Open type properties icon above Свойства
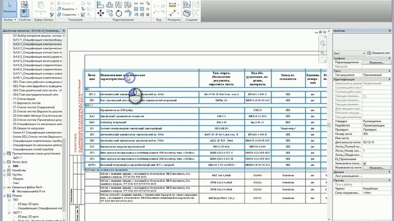394x221 pixels. point(25,4)
